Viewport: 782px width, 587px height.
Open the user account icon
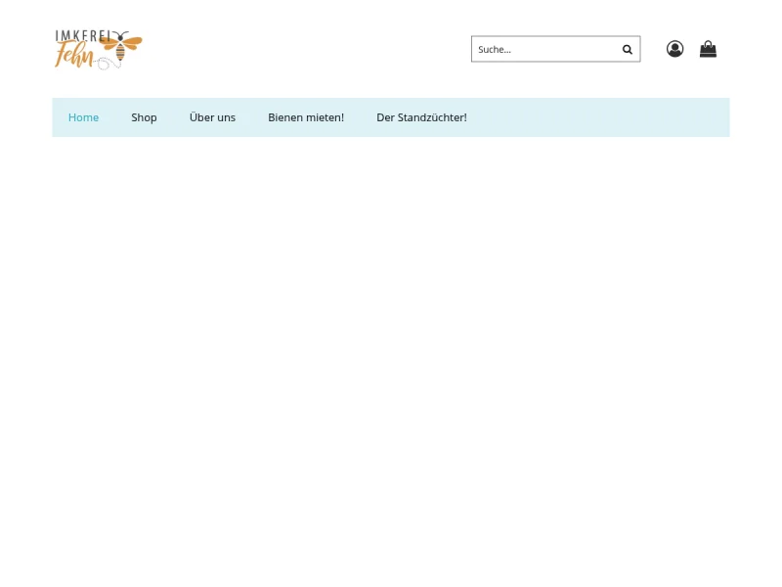click(x=674, y=49)
